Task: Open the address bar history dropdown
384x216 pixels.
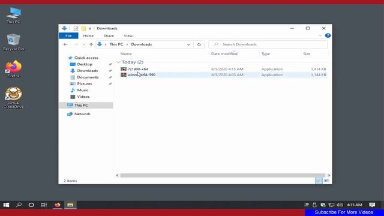Action: pos(188,44)
